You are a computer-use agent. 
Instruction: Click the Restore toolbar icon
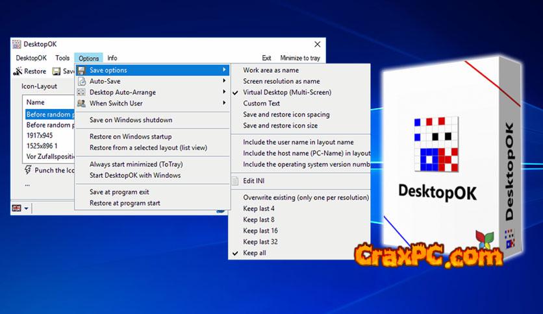[18, 71]
